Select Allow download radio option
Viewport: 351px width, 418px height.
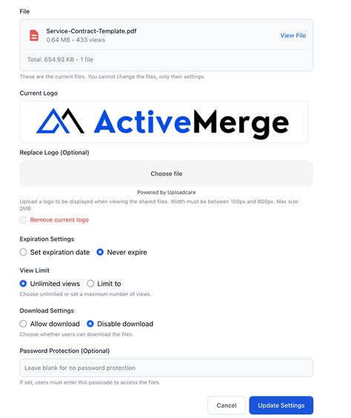coord(23,324)
